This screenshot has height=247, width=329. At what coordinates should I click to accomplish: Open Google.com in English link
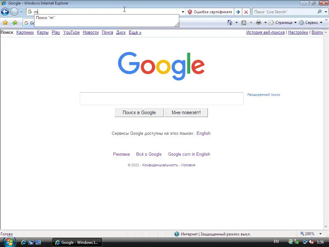189,154
